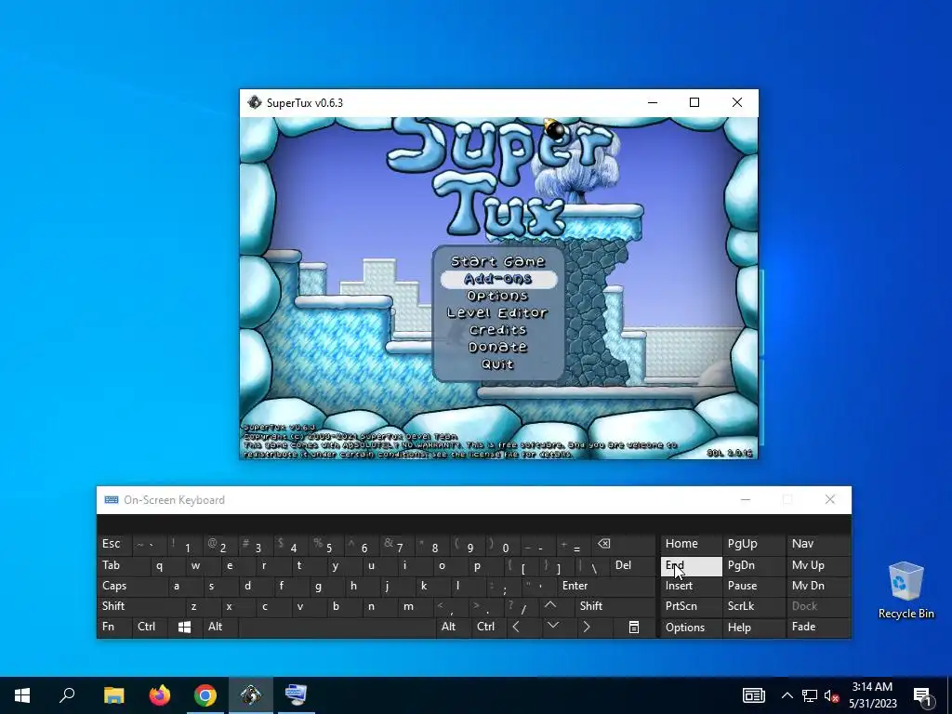Open the touch keyboard tray icon
952x714 pixels.
pos(753,695)
